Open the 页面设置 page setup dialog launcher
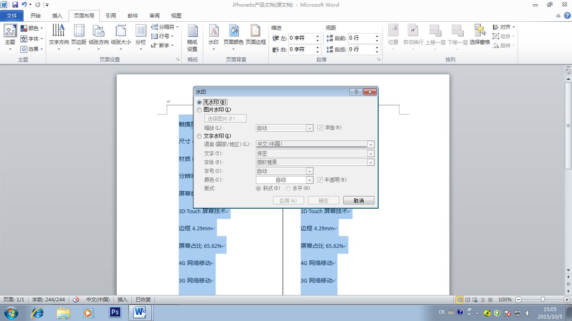The width and height of the screenshot is (572, 321). tap(178, 60)
